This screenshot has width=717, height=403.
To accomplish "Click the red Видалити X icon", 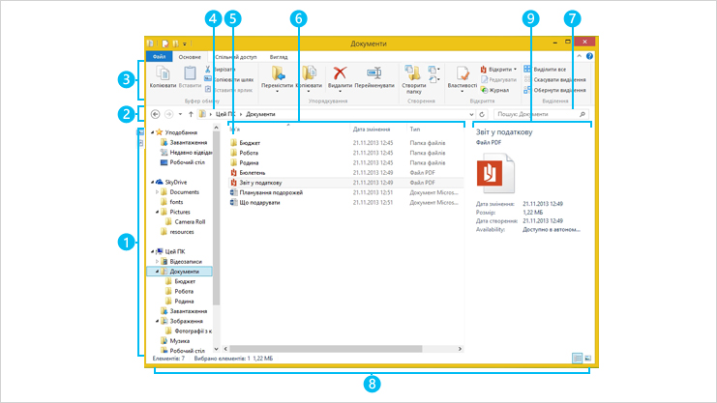I will [x=340, y=72].
